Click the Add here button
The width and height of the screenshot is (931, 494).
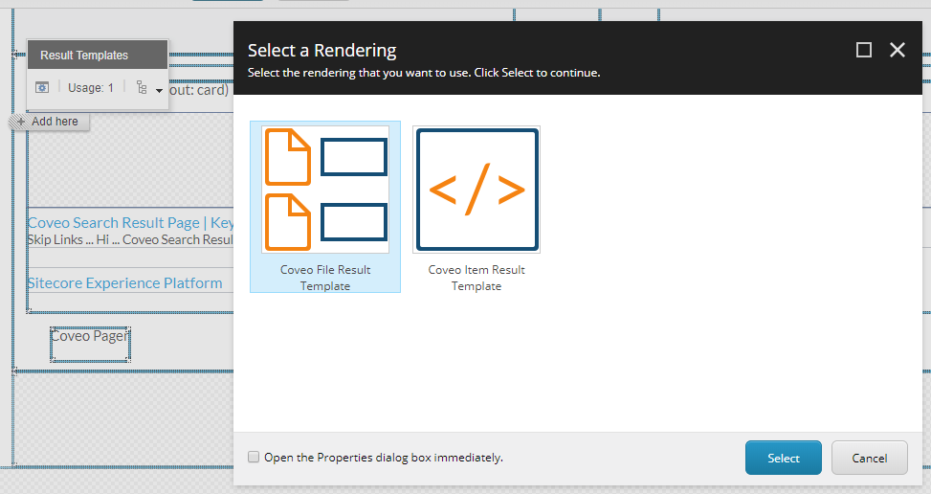pyautogui.click(x=50, y=122)
